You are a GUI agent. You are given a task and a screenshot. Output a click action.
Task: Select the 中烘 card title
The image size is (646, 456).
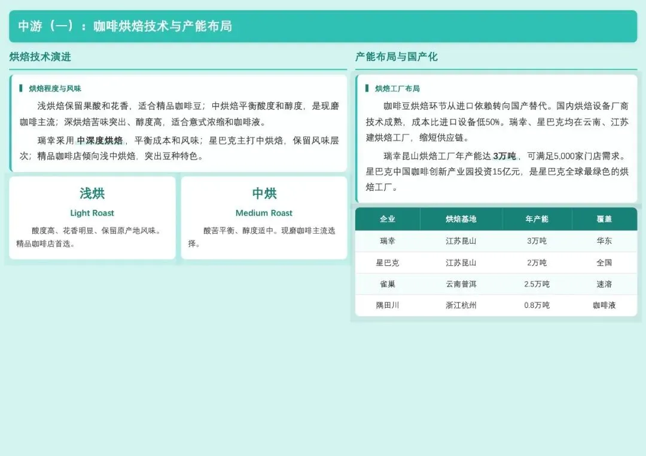(x=264, y=193)
